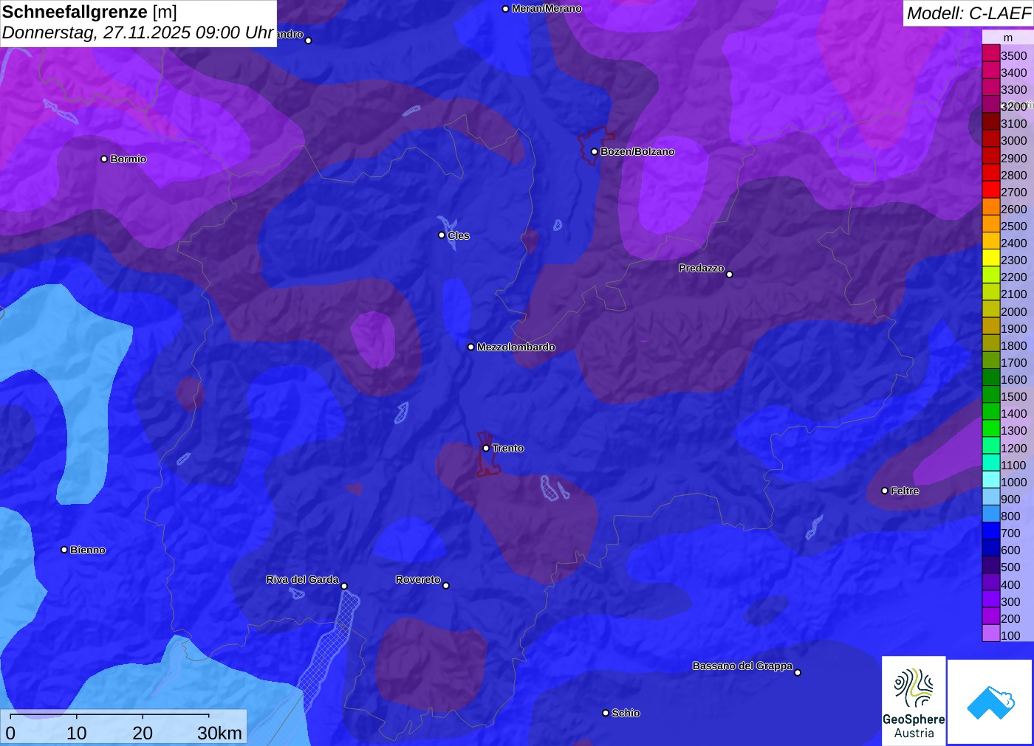The image size is (1034, 746).
Task: Click the 2000 value in the legend
Action: coord(1013,311)
